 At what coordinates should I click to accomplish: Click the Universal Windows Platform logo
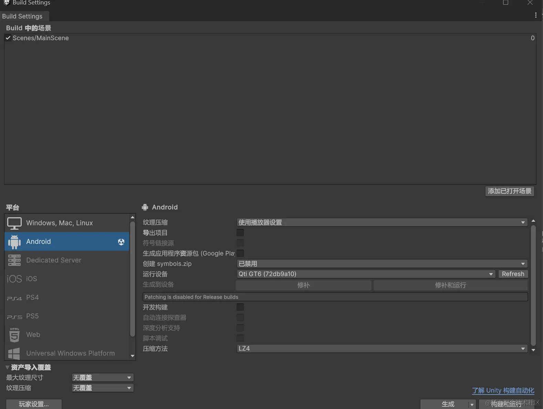(x=14, y=353)
